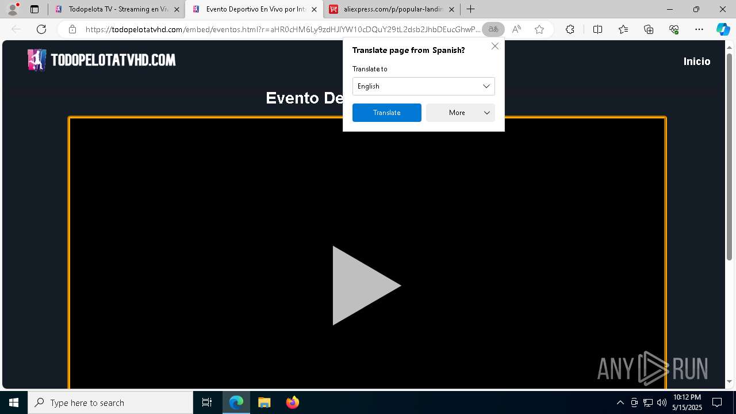Screen dimensions: 736x414
Task: Click the back navigation arrow
Action: coord(16,29)
